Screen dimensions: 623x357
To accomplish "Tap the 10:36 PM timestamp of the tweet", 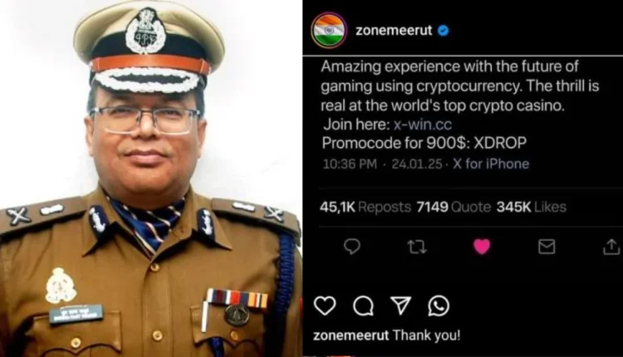I will (350, 164).
